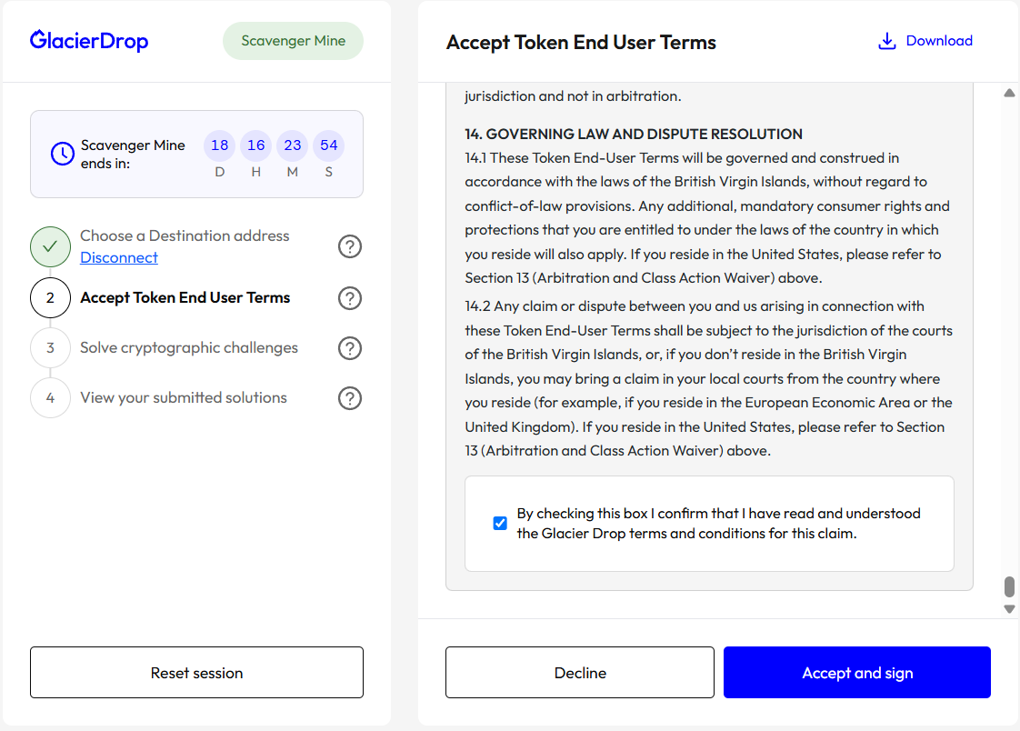Click the scrollbar up arrow
The height and width of the screenshot is (731, 1020).
(1009, 94)
